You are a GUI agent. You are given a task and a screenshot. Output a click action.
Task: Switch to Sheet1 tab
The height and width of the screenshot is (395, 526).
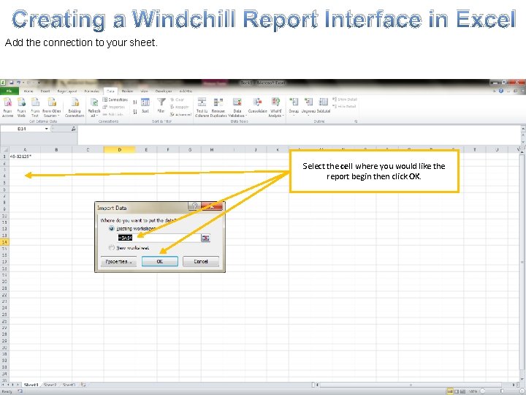(31, 385)
